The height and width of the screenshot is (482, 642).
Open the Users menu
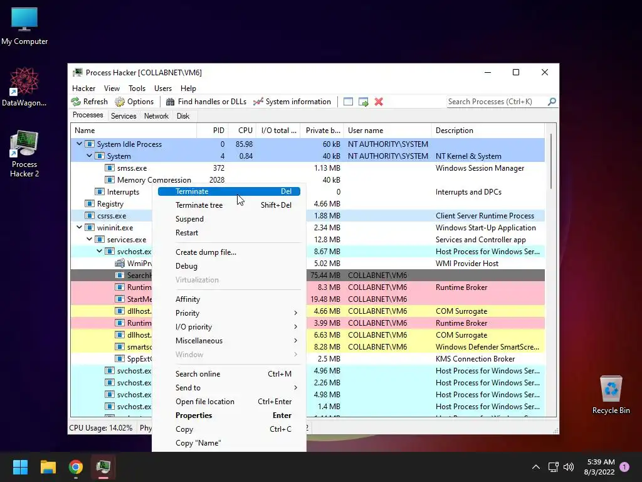pyautogui.click(x=163, y=88)
